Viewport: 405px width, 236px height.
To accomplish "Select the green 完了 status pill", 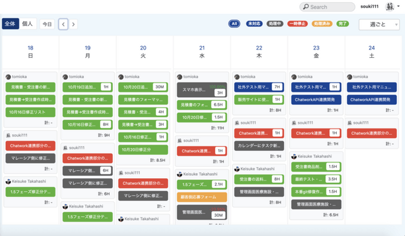I will (343, 24).
